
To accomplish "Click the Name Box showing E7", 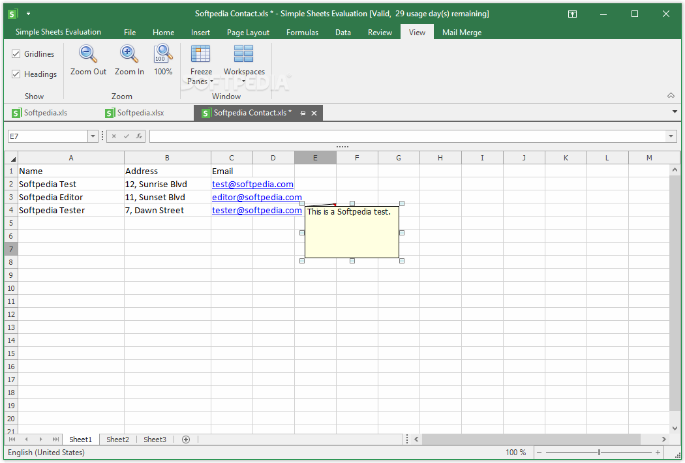I will (48, 136).
